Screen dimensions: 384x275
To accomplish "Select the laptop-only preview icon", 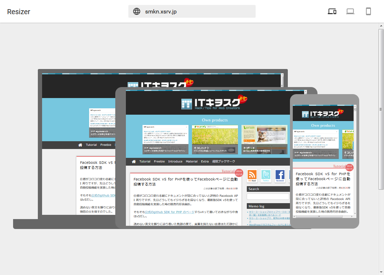I will (x=350, y=11).
